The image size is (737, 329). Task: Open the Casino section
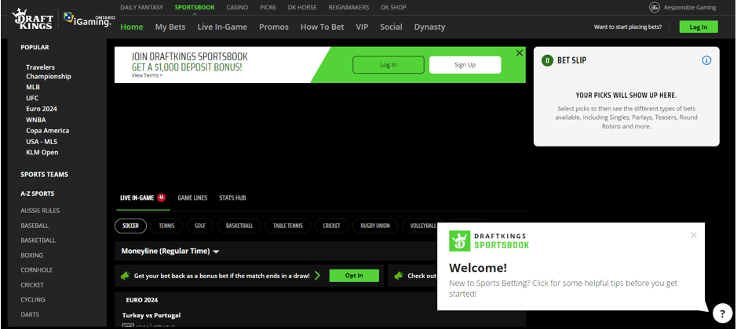tap(237, 8)
